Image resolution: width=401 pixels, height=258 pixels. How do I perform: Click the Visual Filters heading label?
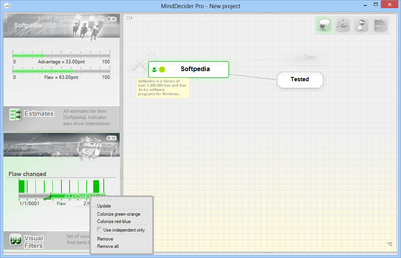point(33,242)
